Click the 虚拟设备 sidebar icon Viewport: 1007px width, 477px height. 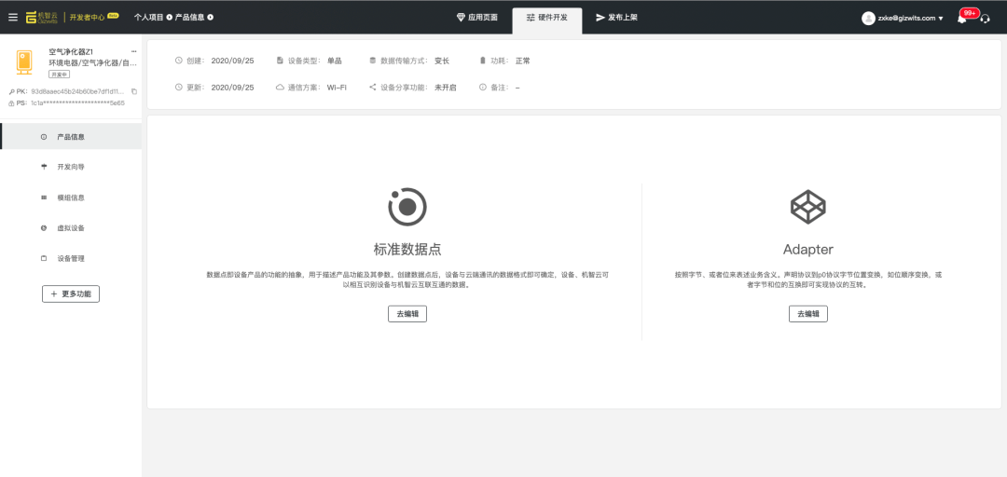44,228
